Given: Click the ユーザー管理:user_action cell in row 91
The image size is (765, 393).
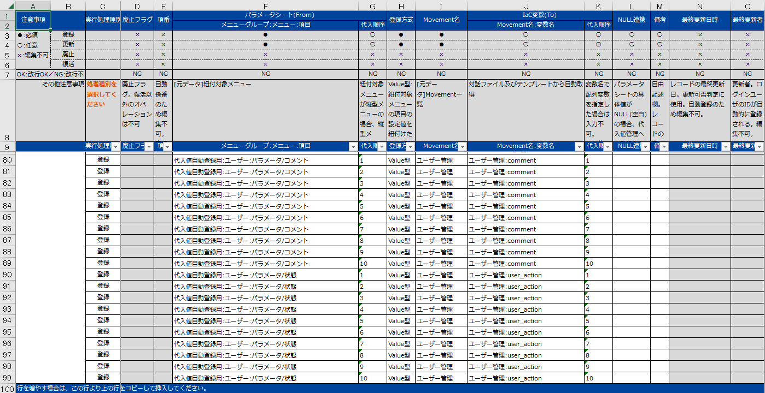Looking at the screenshot, I should [503, 286].
